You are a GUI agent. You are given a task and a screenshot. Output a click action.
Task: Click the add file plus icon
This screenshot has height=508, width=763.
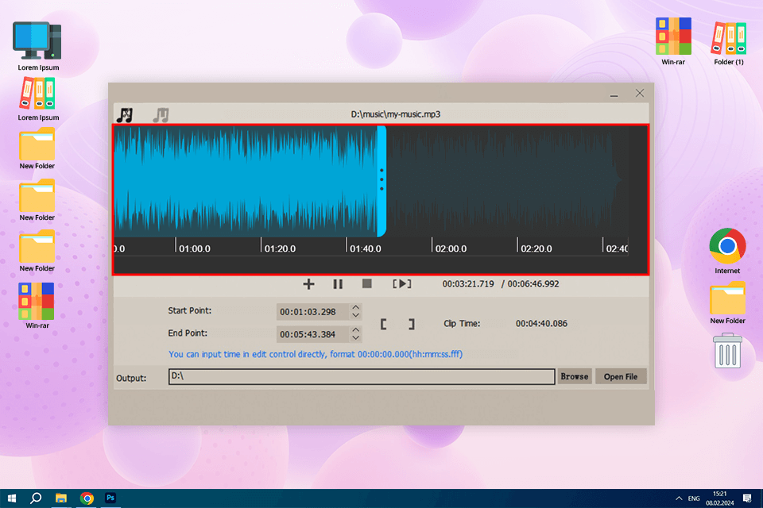pyautogui.click(x=309, y=283)
